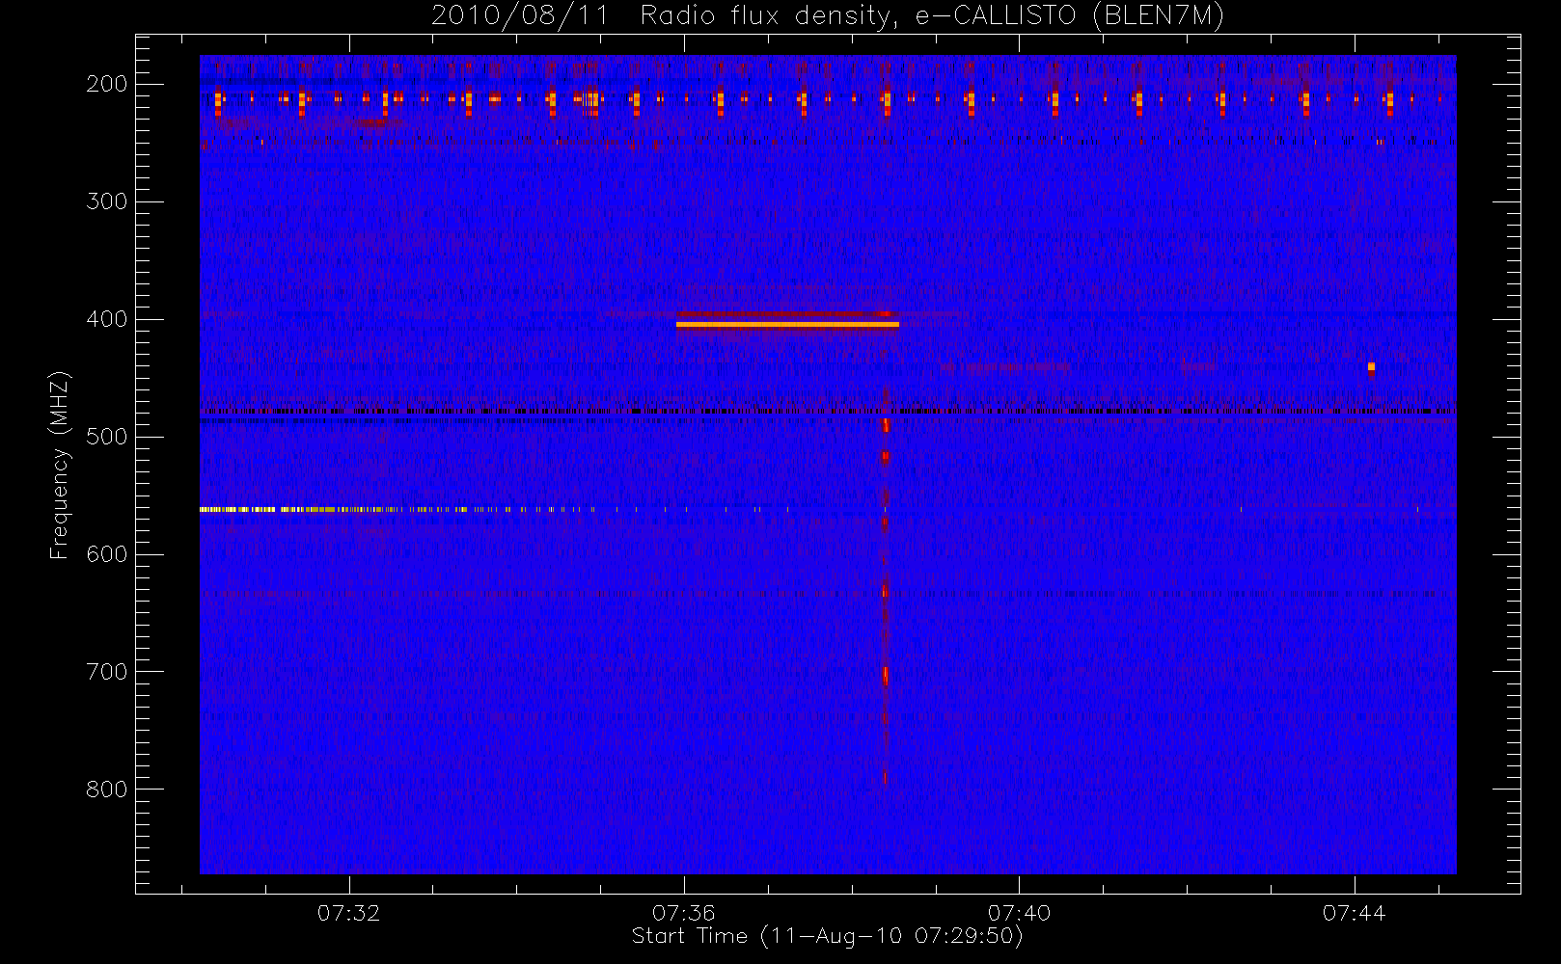Click the small orange spot near 07:44
Image resolution: width=1561 pixels, height=964 pixels.
coord(1371,366)
